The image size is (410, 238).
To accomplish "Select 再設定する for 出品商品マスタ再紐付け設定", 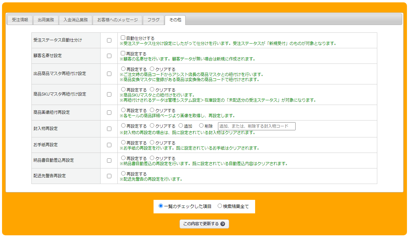I will (123, 69).
